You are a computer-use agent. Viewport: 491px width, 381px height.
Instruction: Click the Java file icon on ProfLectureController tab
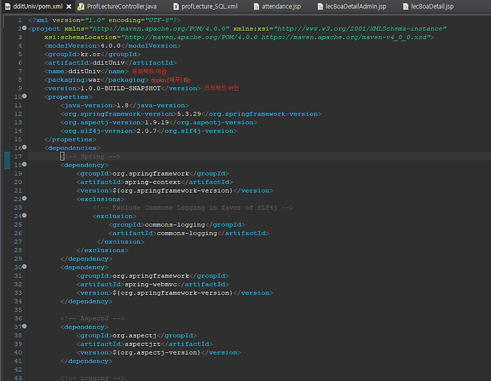[81, 7]
